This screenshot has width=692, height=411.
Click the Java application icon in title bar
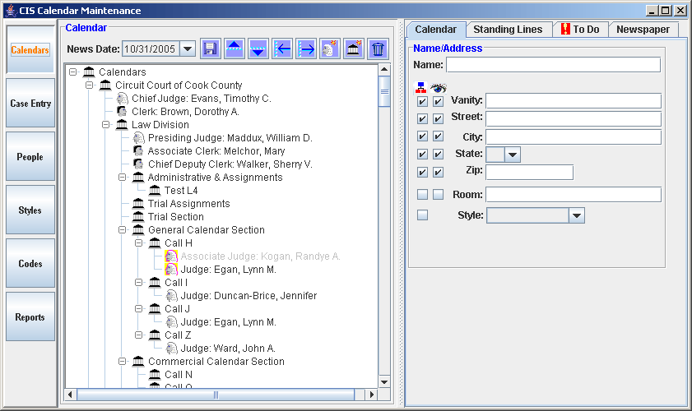(11, 10)
